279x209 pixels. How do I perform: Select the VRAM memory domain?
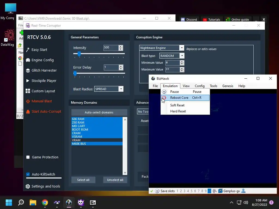97,140
